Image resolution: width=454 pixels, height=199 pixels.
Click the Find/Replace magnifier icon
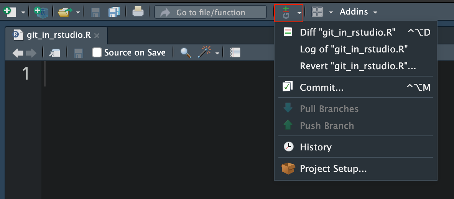tap(186, 52)
